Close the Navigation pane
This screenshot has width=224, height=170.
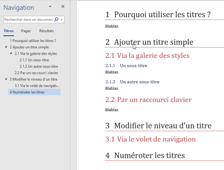click(x=63, y=6)
